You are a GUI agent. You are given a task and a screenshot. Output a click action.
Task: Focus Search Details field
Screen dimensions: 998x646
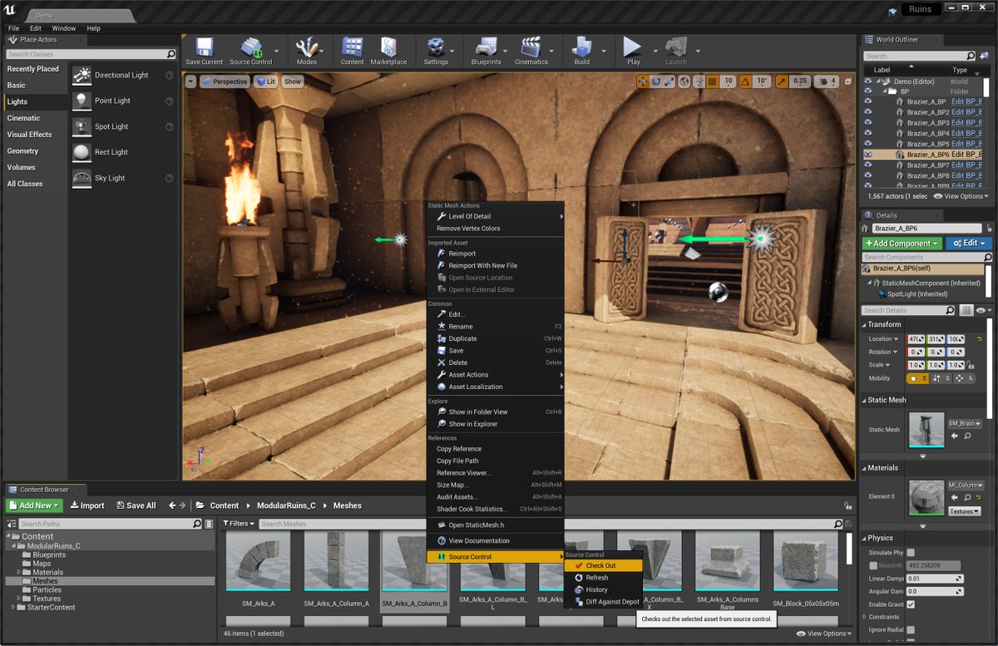point(909,310)
